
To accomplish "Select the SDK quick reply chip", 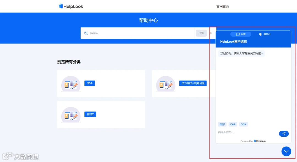I will pyautogui.click(x=243, y=124).
